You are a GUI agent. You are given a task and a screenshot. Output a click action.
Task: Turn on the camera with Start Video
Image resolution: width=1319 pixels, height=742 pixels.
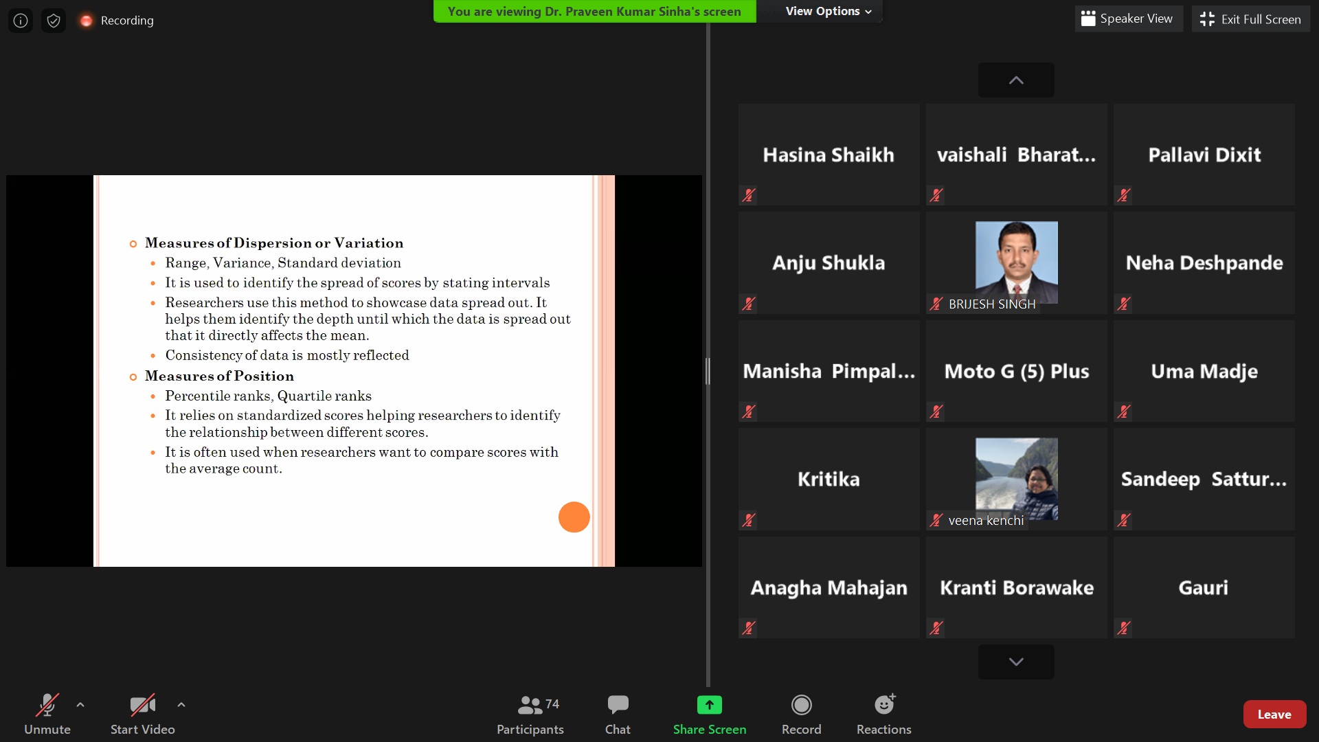(x=142, y=715)
